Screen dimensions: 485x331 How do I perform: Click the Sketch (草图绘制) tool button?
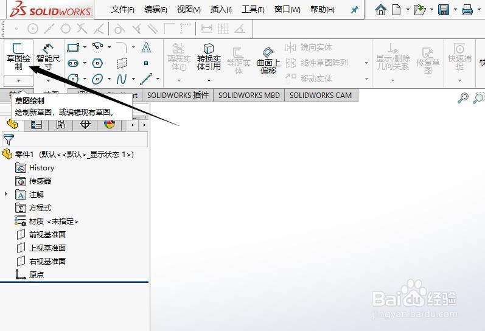(x=18, y=57)
